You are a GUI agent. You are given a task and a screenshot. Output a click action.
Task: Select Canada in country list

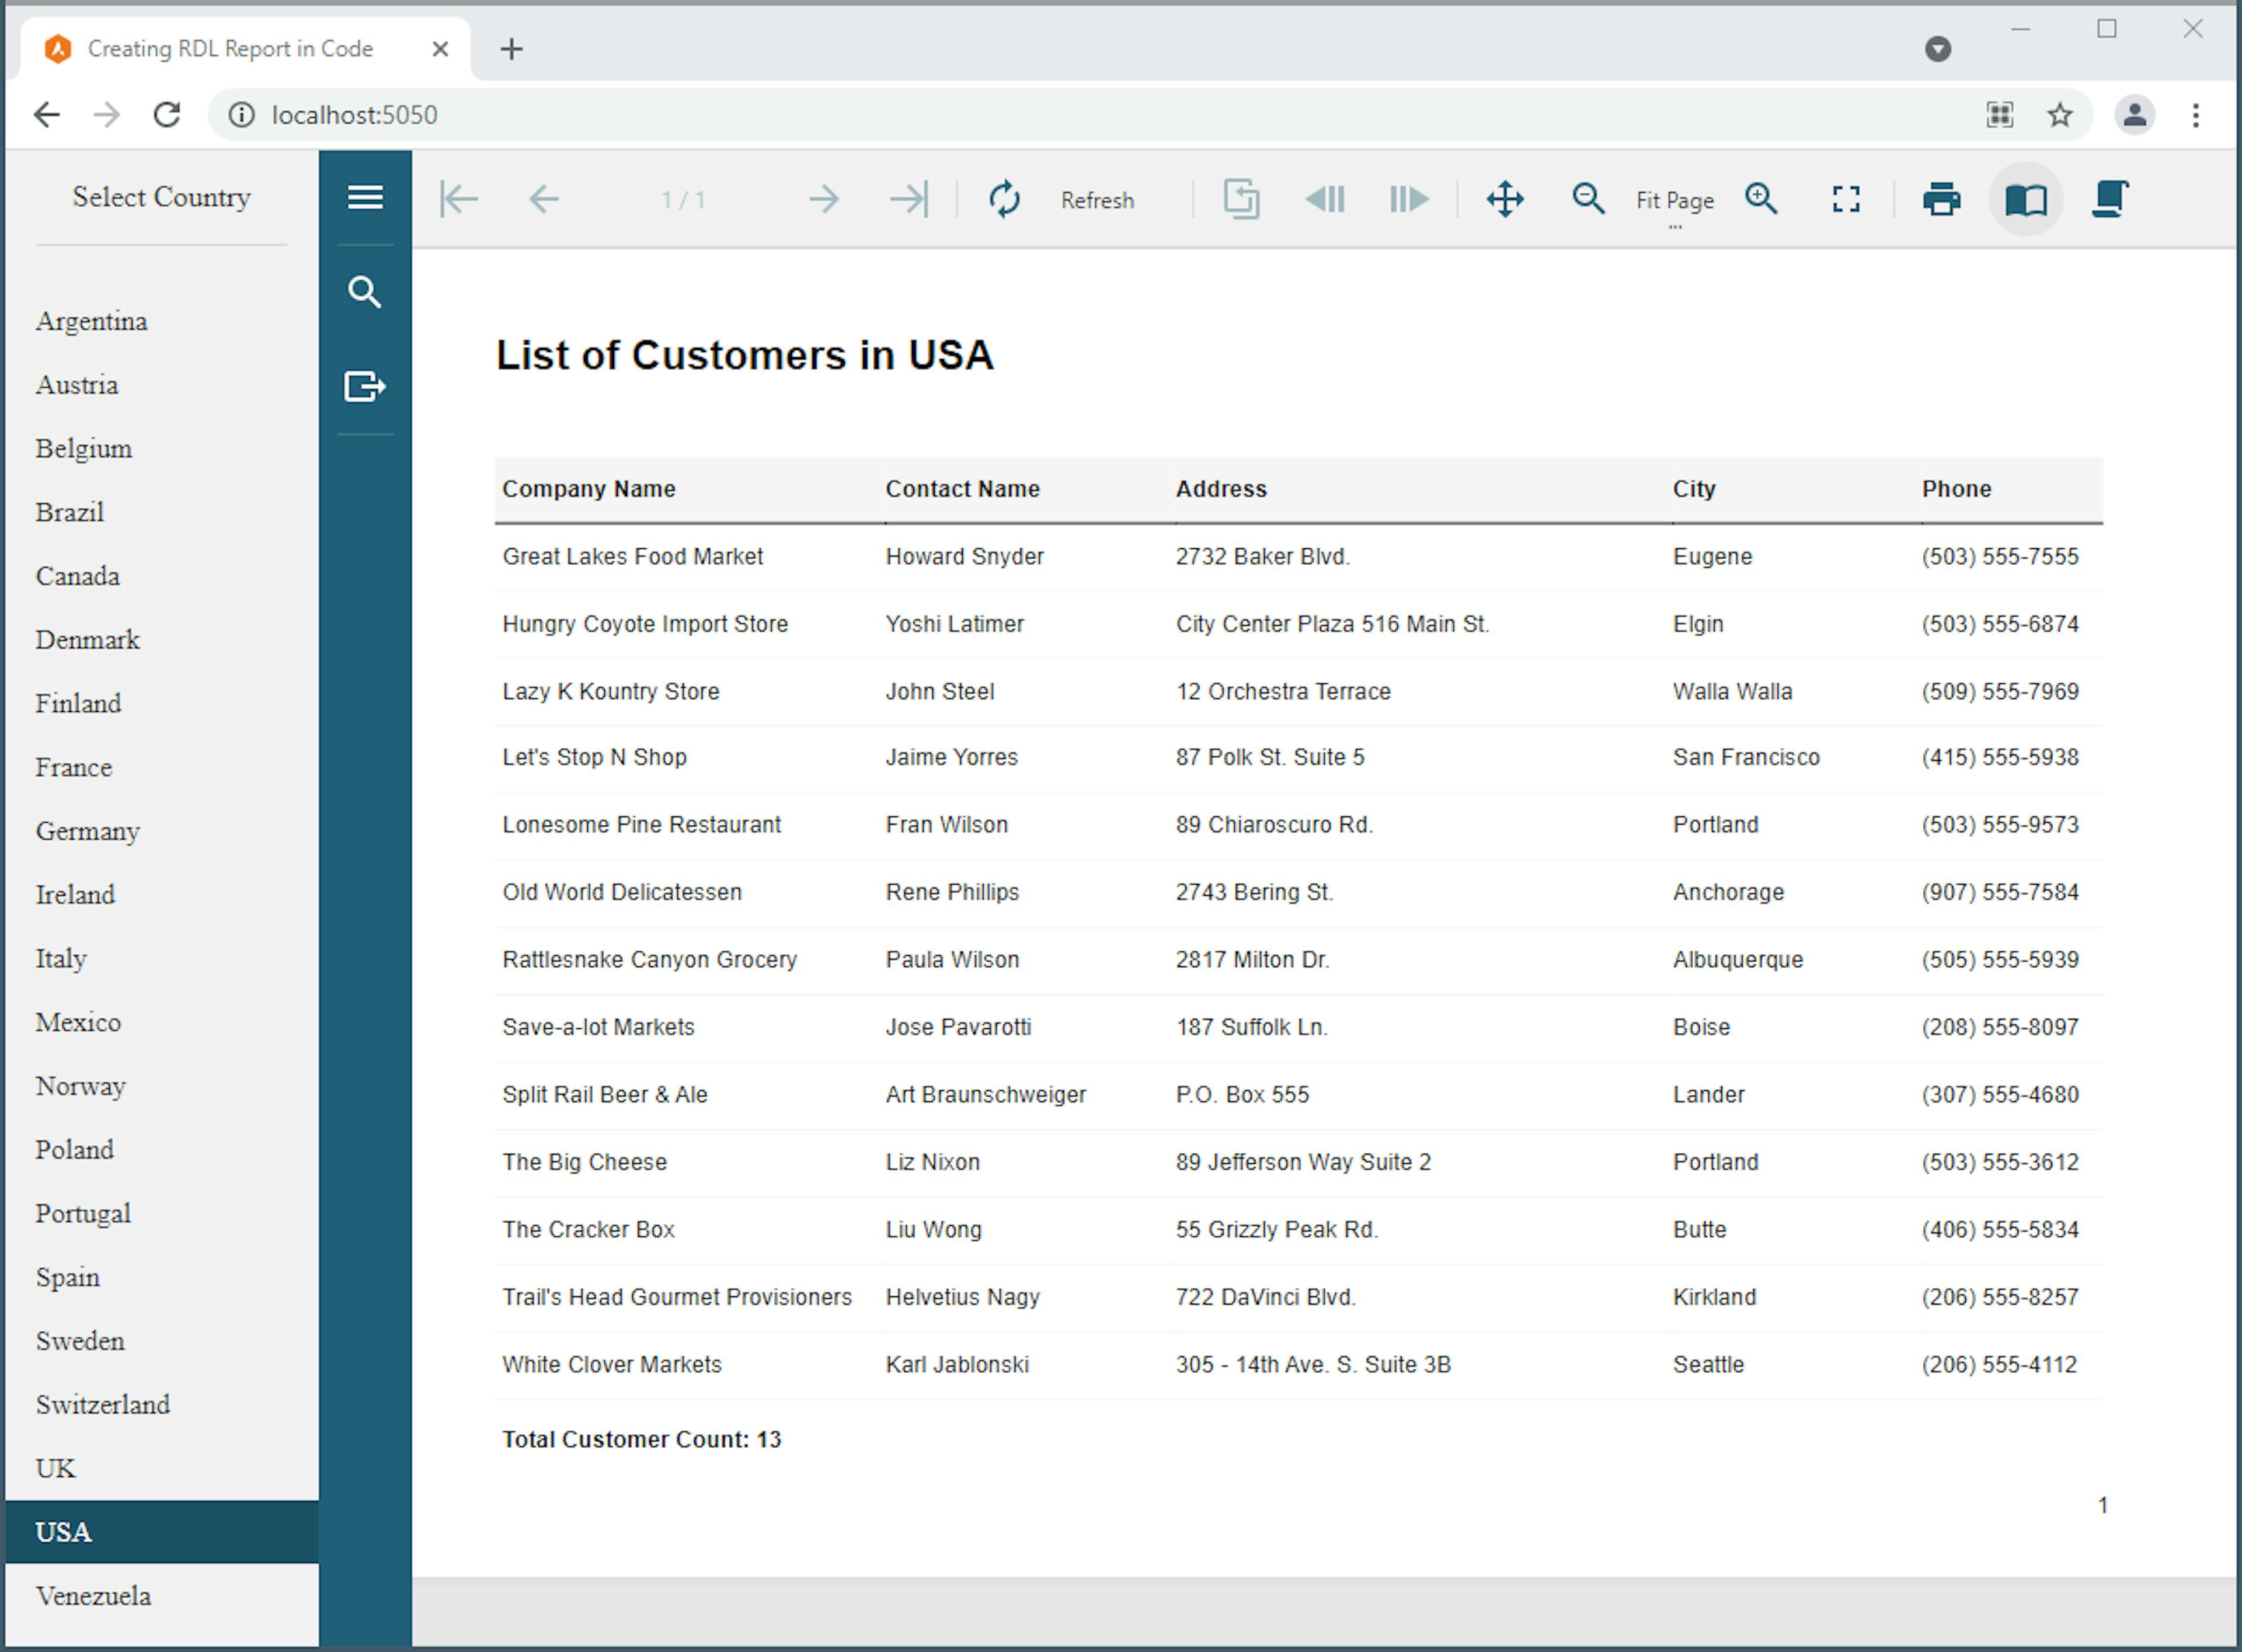78,576
